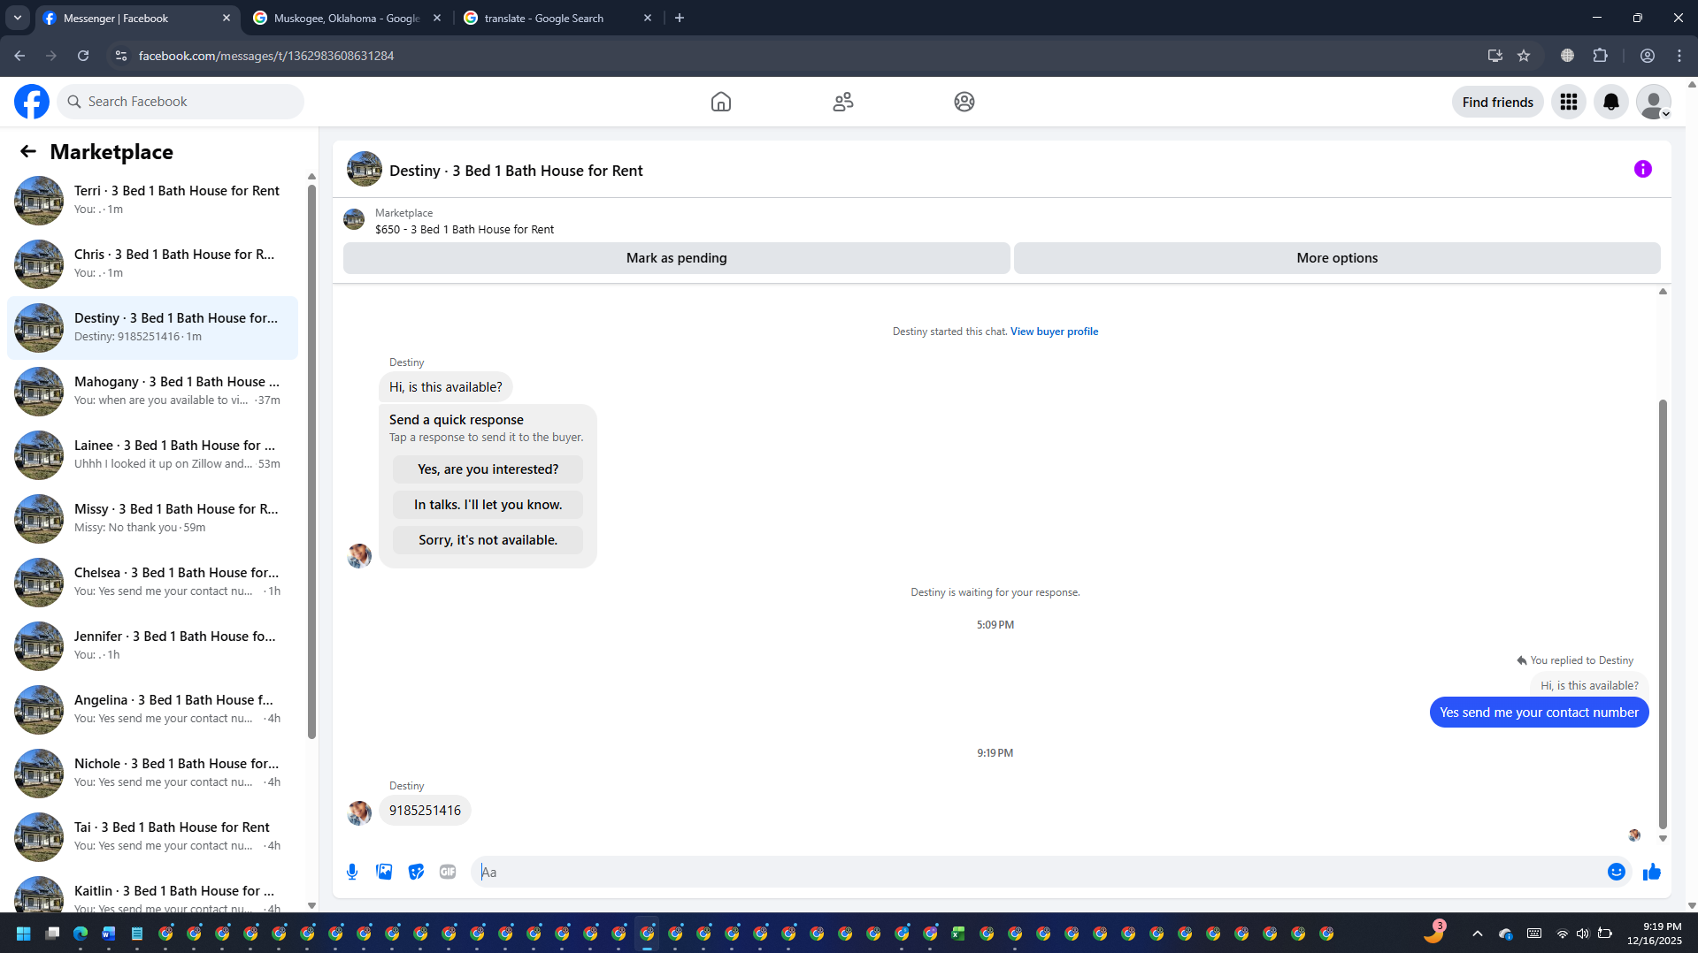Open More options for the listing
Viewport: 1698px width, 953px height.
point(1337,258)
